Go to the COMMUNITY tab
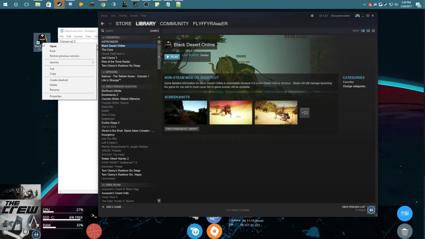 point(174,24)
